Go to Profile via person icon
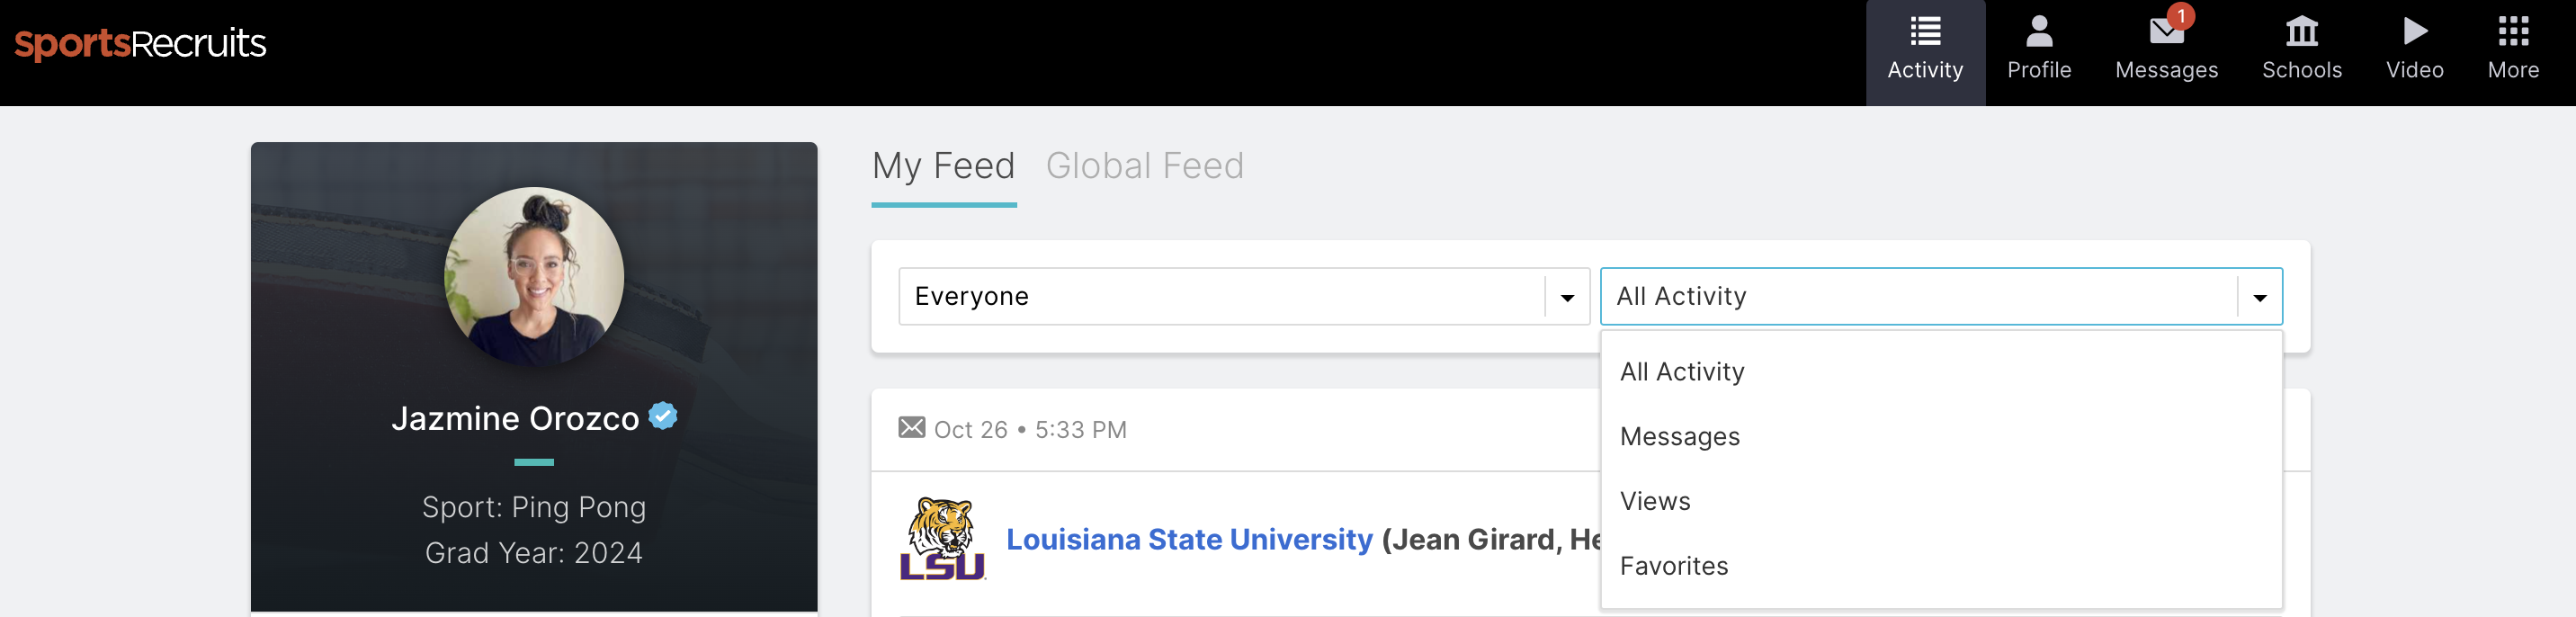Viewport: 2576px width, 617px height. click(x=2039, y=31)
